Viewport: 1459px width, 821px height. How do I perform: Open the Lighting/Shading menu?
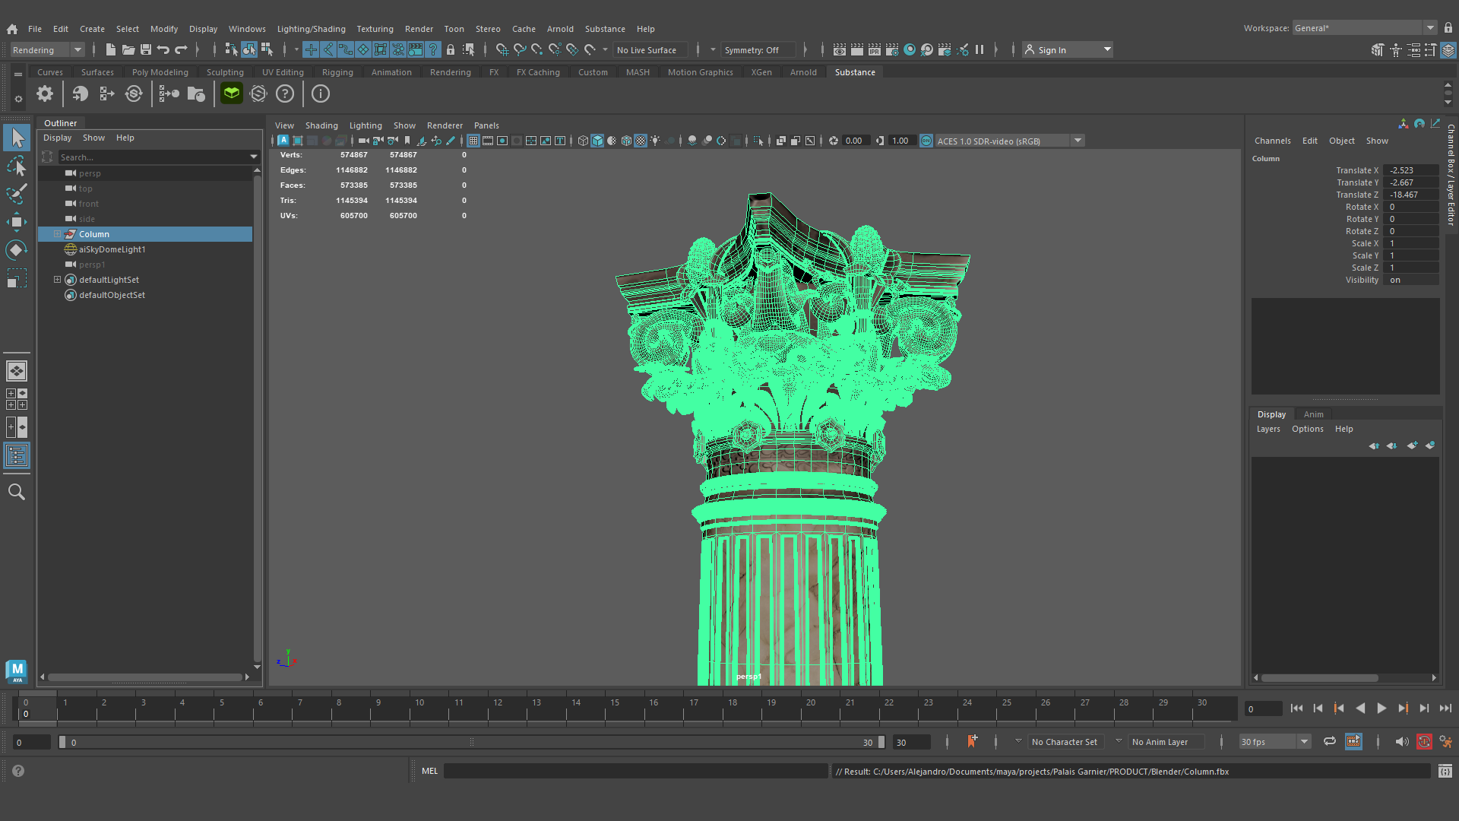(x=311, y=29)
